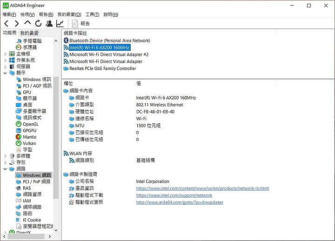Click the tree scrollbar up arrow

click(56, 41)
